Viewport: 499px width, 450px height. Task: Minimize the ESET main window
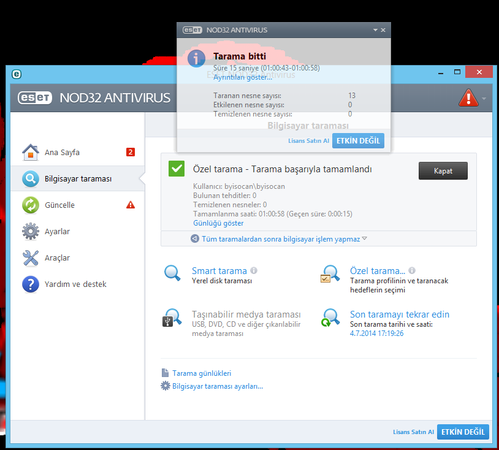441,72
